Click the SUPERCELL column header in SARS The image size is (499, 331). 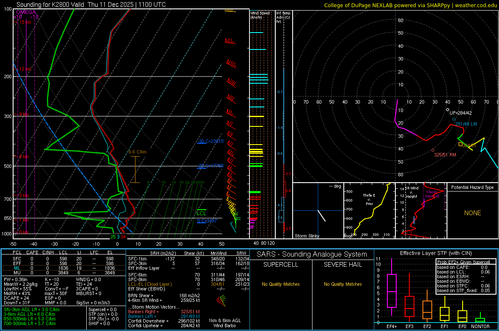click(x=281, y=265)
